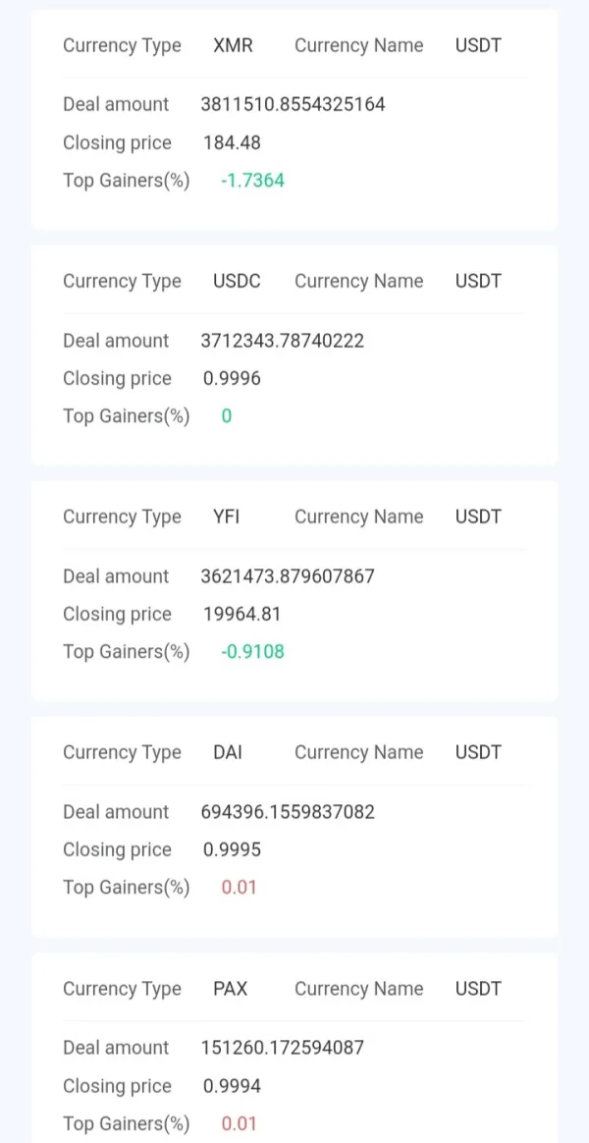
Task: Click USDC deal amount 3712343.78740222
Action: coord(282,341)
